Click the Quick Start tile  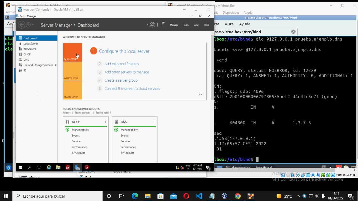(x=72, y=52)
